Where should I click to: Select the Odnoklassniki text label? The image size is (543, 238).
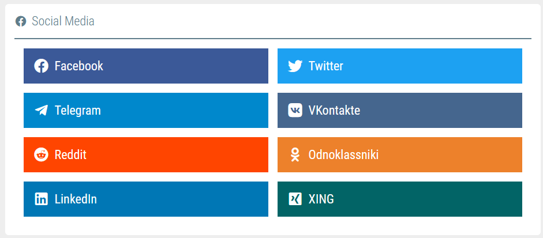click(343, 154)
